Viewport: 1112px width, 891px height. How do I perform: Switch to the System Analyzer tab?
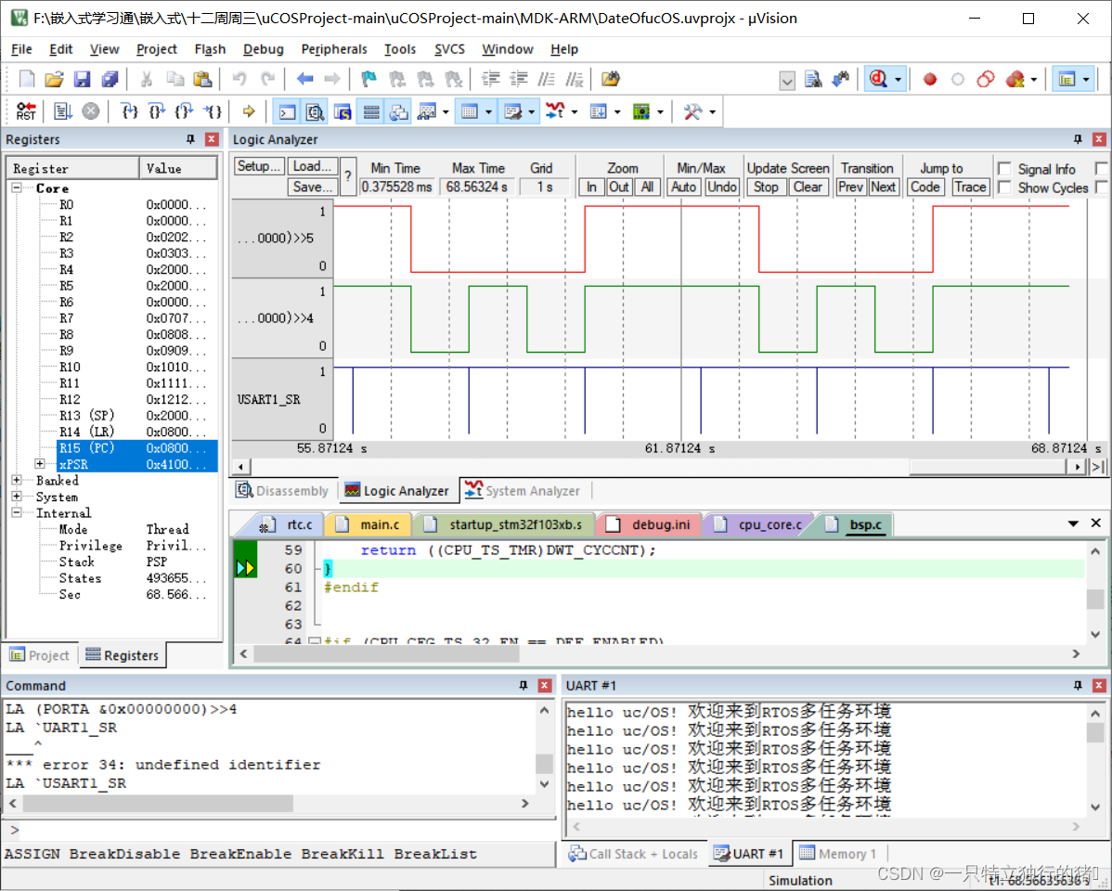tap(523, 490)
